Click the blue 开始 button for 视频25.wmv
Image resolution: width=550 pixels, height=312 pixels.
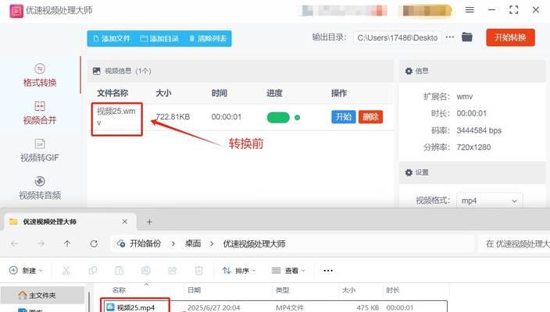tap(344, 117)
